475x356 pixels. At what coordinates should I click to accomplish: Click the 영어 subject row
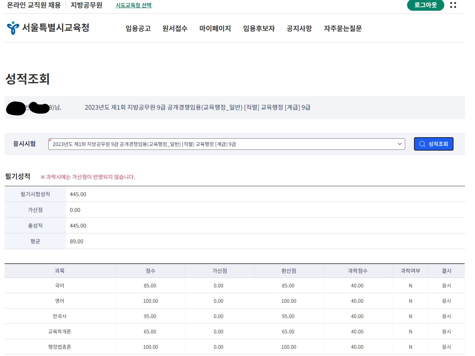click(60, 301)
